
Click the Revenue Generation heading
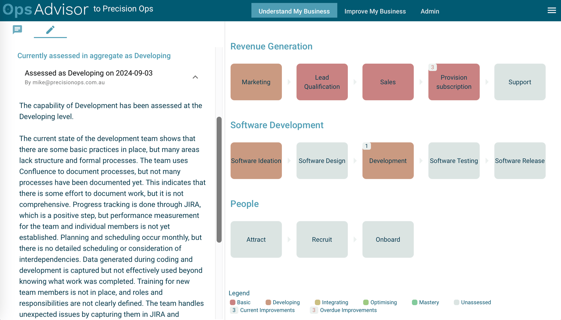pos(271,46)
